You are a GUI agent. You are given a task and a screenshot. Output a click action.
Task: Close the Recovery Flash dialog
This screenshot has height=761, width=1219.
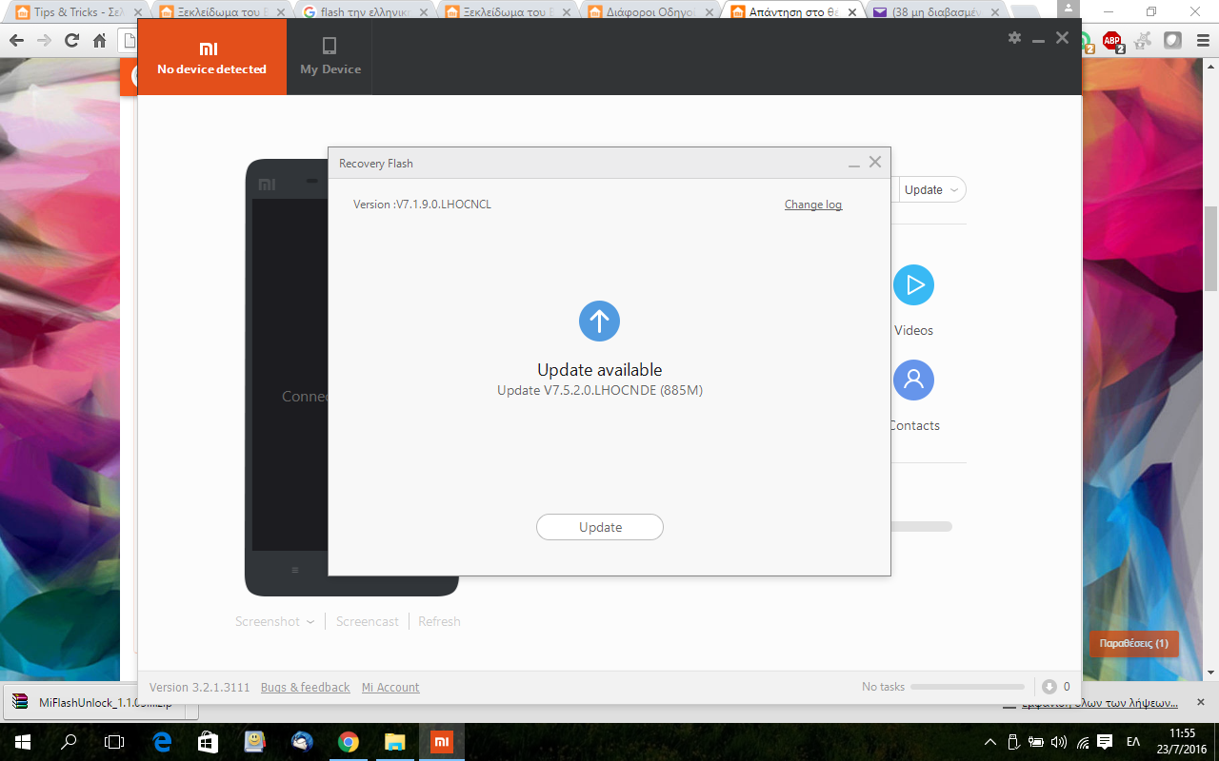click(875, 163)
